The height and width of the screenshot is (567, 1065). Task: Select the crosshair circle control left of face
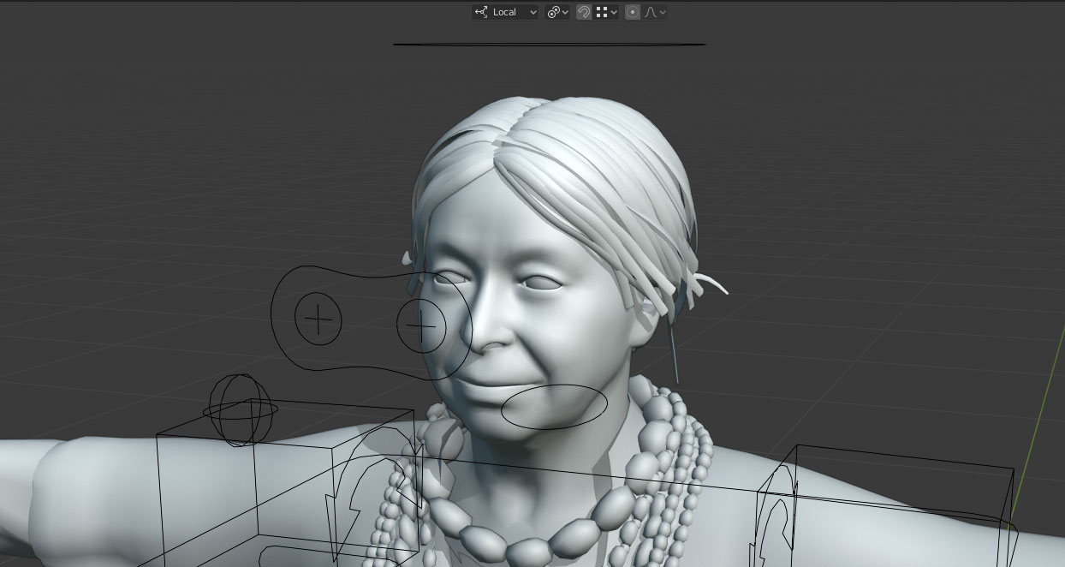pyautogui.click(x=318, y=319)
